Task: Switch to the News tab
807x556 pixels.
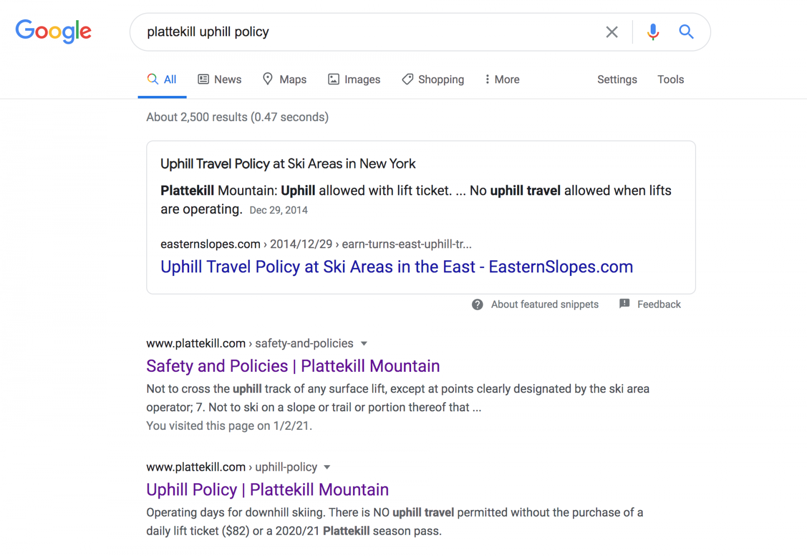Action: coord(220,80)
